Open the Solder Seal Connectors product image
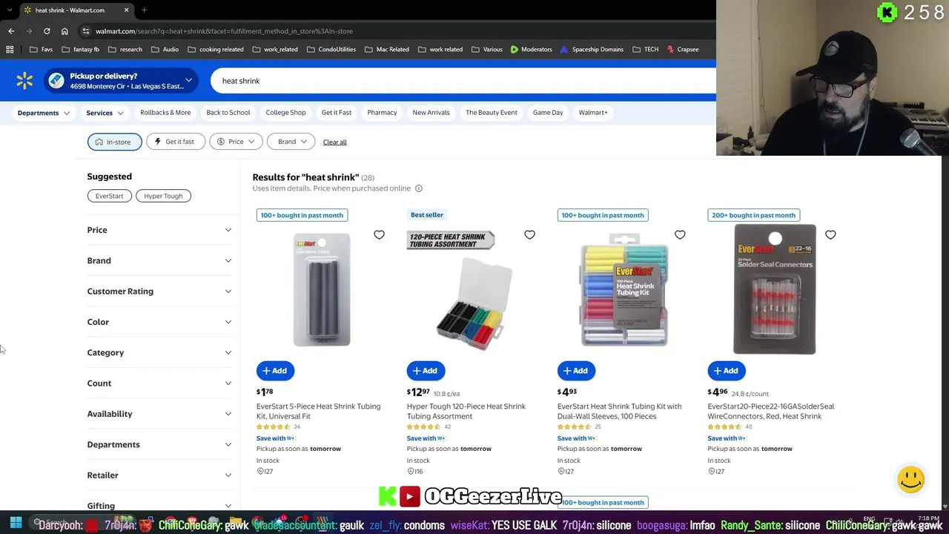 point(775,289)
